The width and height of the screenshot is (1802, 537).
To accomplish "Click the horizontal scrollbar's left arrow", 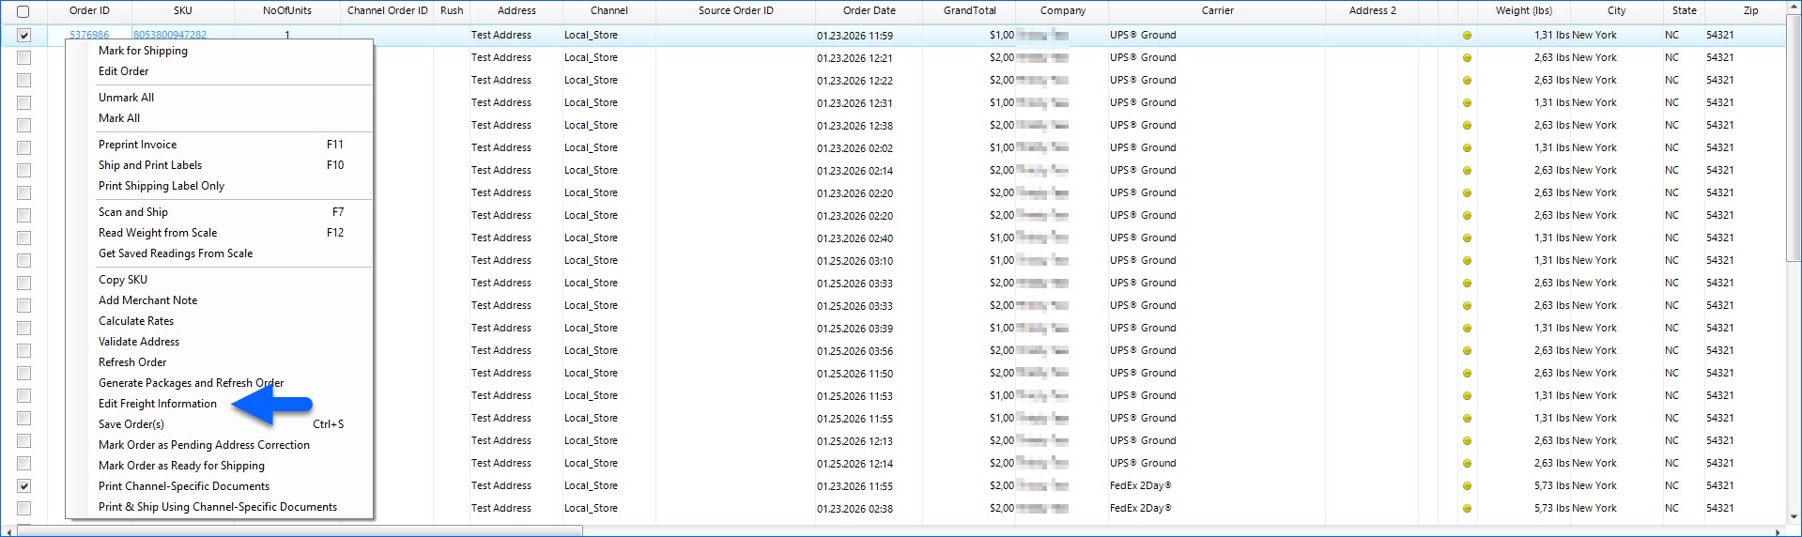I will point(8,531).
